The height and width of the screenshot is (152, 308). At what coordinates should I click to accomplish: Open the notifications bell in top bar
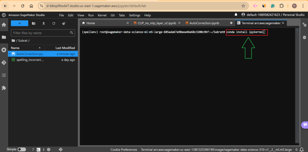[236, 15]
